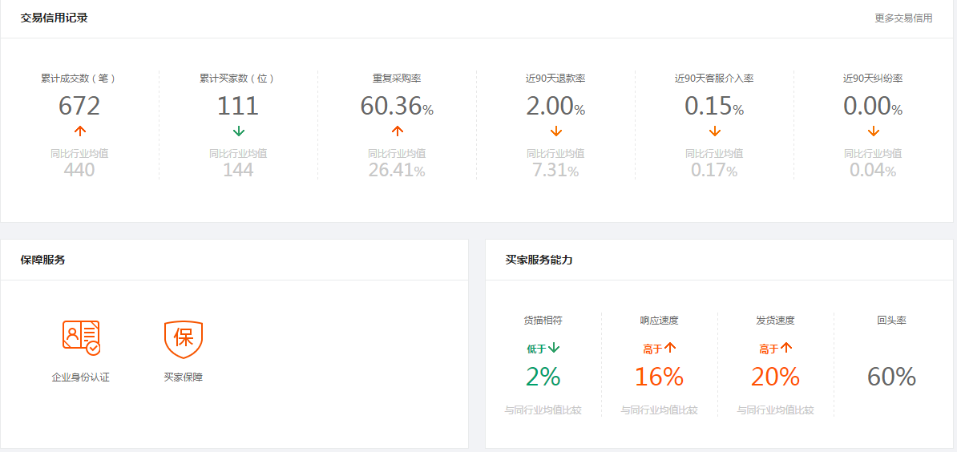Click the green down arrow under 111
Viewport: 957px width, 452px height.
[238, 131]
